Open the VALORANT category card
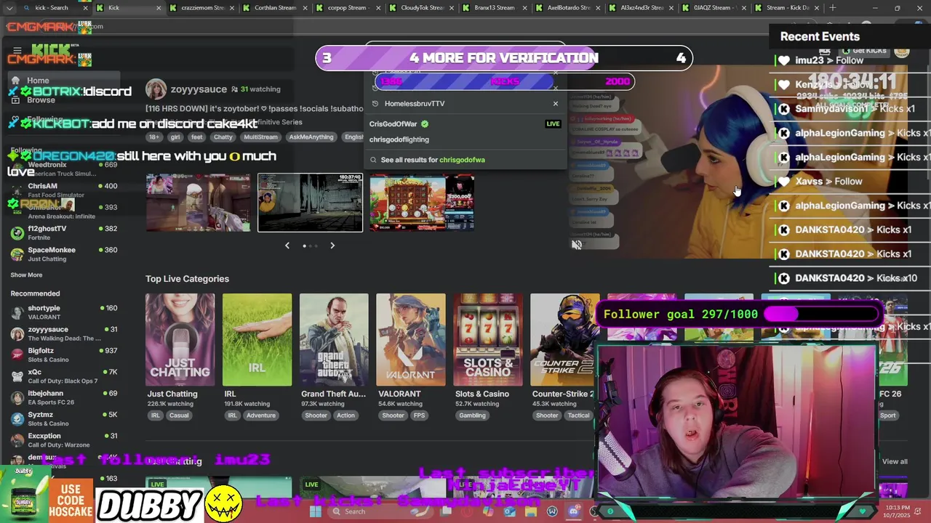Viewport: 931px width, 523px height. [x=411, y=340]
